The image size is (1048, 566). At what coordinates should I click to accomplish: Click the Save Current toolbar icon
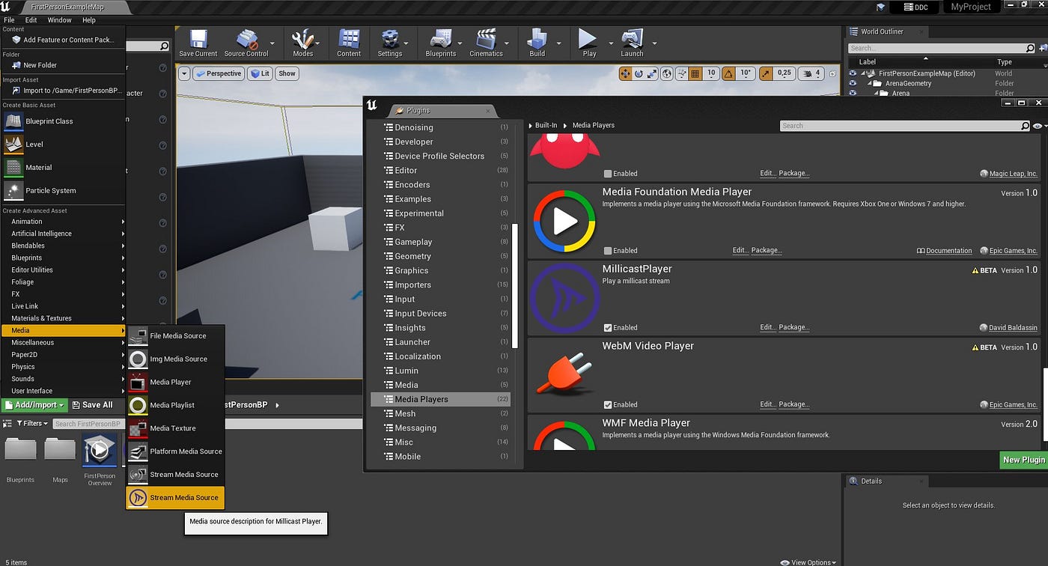point(198,43)
